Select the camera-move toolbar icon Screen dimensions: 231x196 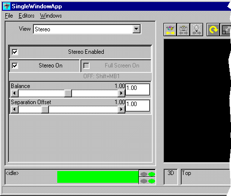[184, 29]
